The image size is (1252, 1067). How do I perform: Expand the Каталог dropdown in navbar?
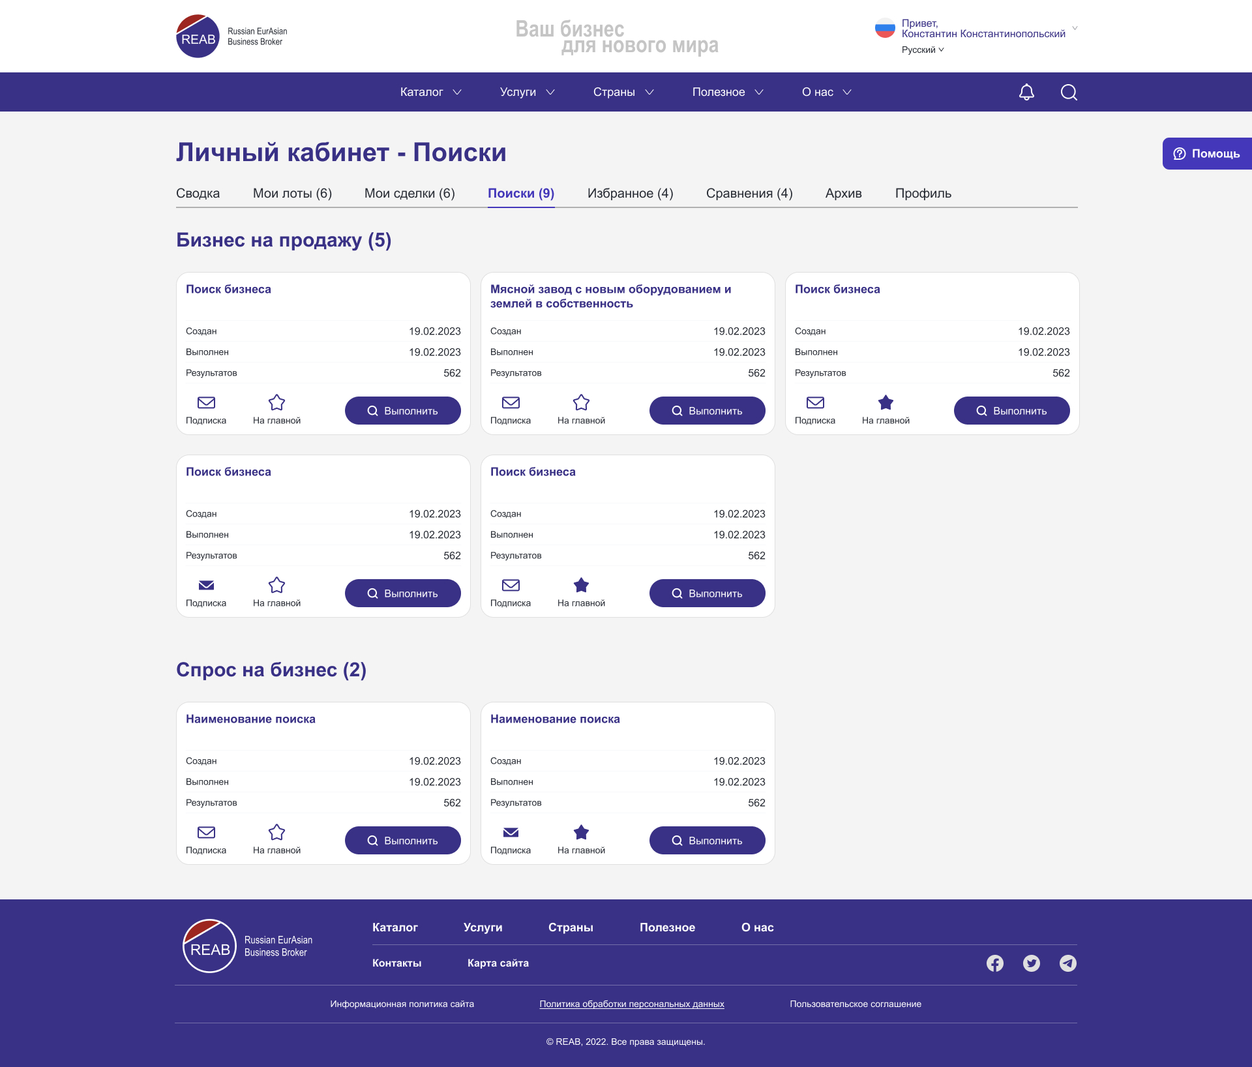coord(430,92)
